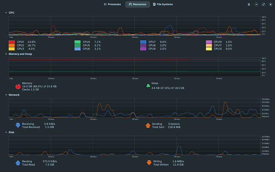
Task: Change the CPU1 red color swatch
Action: pos(12,42)
